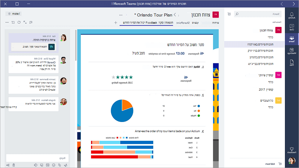The height and width of the screenshot is (168, 299).
Task: Select the Teams icon in sidebar
Action: (x=292, y=39)
